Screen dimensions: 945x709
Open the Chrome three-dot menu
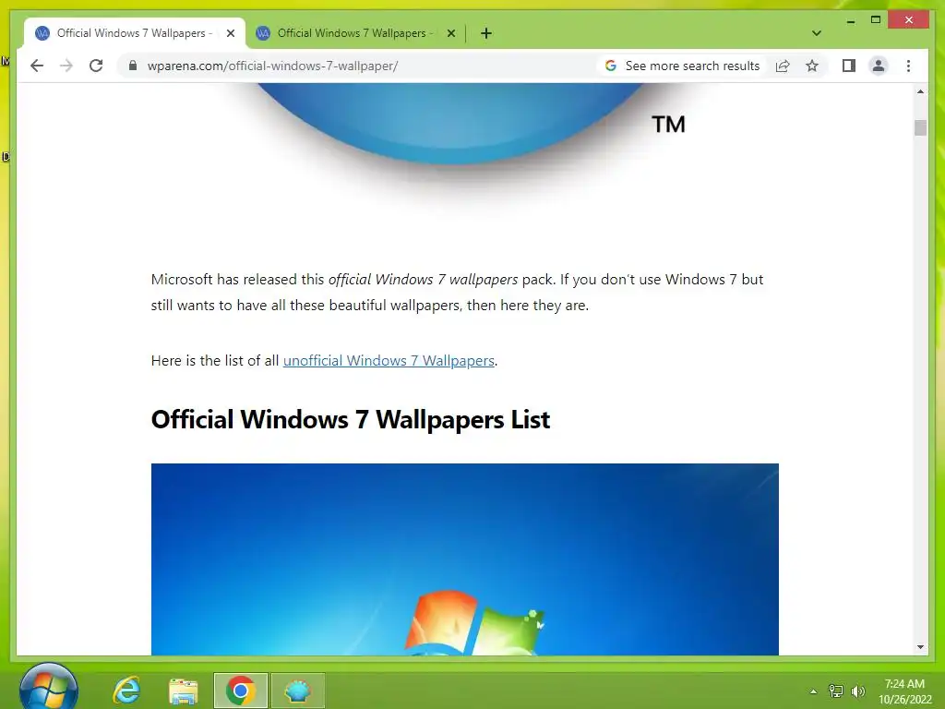point(908,66)
